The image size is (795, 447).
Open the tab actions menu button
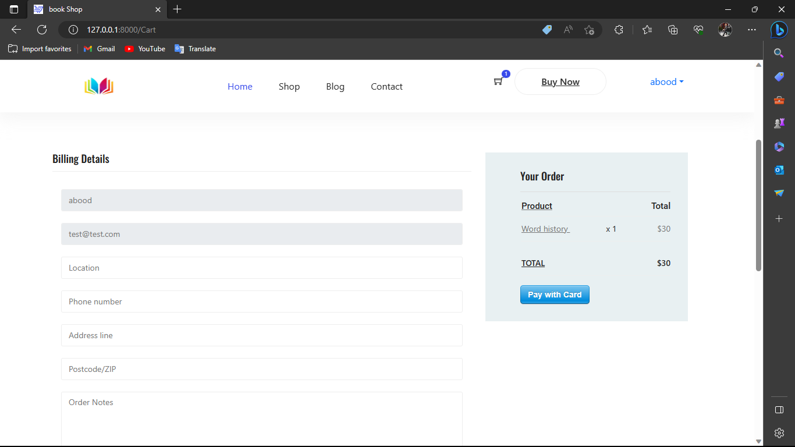point(14,9)
